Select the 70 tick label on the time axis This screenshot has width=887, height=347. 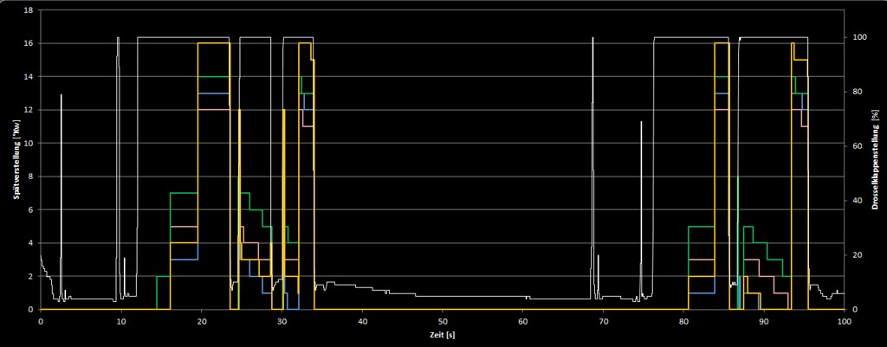coord(604,319)
